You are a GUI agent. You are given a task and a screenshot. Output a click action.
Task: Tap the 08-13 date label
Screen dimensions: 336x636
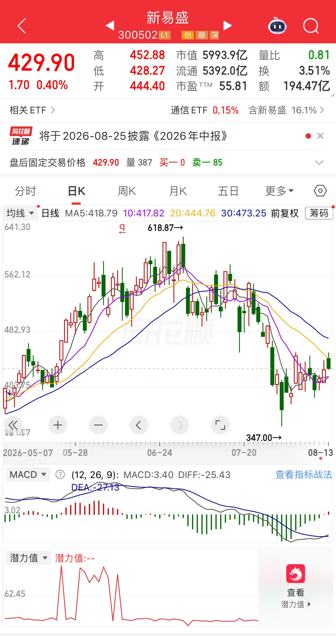click(320, 452)
